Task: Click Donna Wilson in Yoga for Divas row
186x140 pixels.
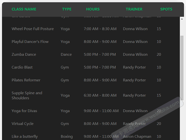Action: 135,111
